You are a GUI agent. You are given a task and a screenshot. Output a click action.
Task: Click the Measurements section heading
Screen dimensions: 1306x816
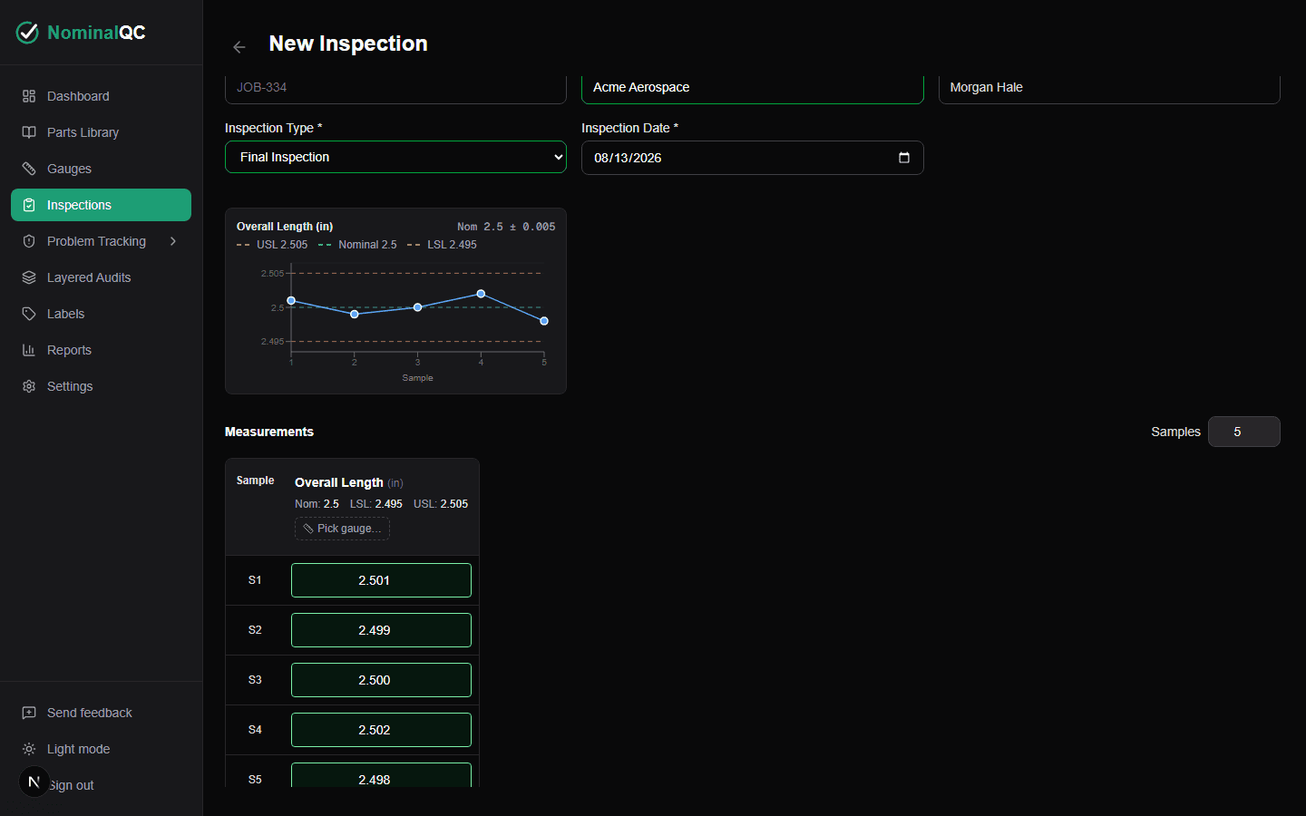click(269, 432)
